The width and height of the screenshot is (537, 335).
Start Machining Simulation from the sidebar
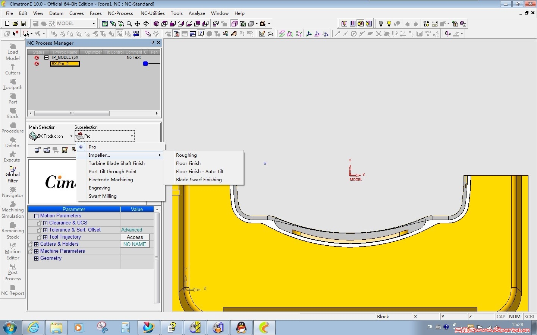pyautogui.click(x=13, y=210)
